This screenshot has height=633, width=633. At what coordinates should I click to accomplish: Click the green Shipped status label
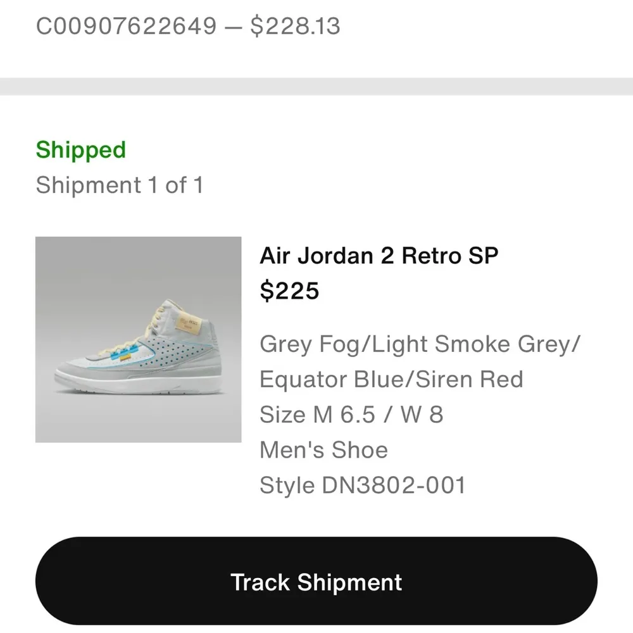click(80, 150)
